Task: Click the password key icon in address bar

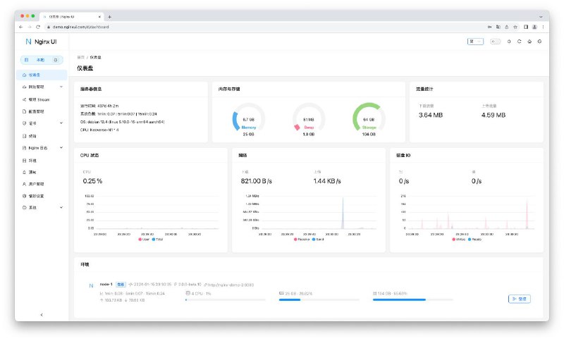Action: click(x=489, y=27)
